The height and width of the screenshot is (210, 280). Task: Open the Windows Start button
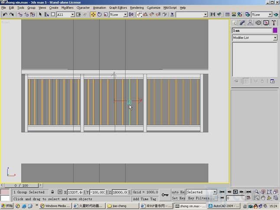[x=7, y=206]
